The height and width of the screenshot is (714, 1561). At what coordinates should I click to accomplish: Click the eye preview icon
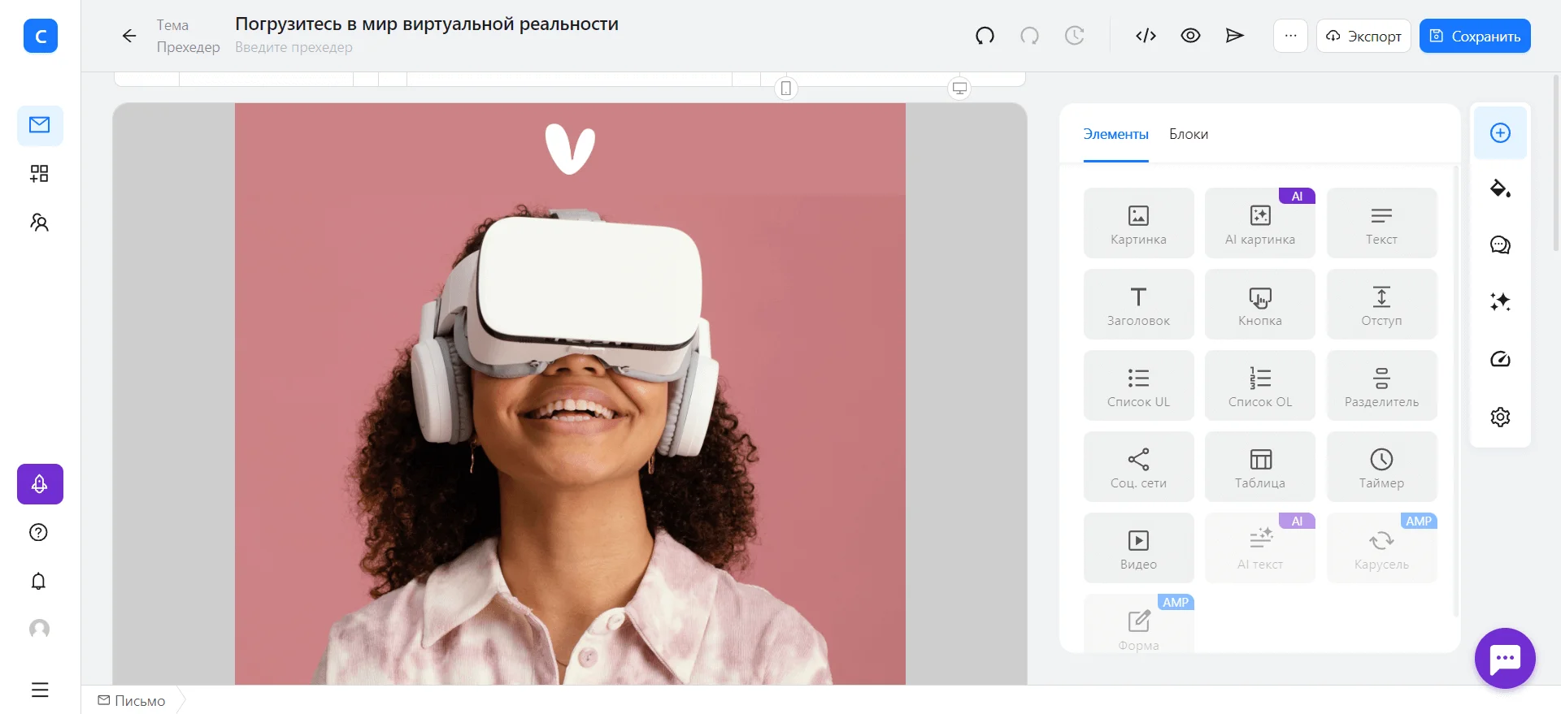[x=1190, y=36]
